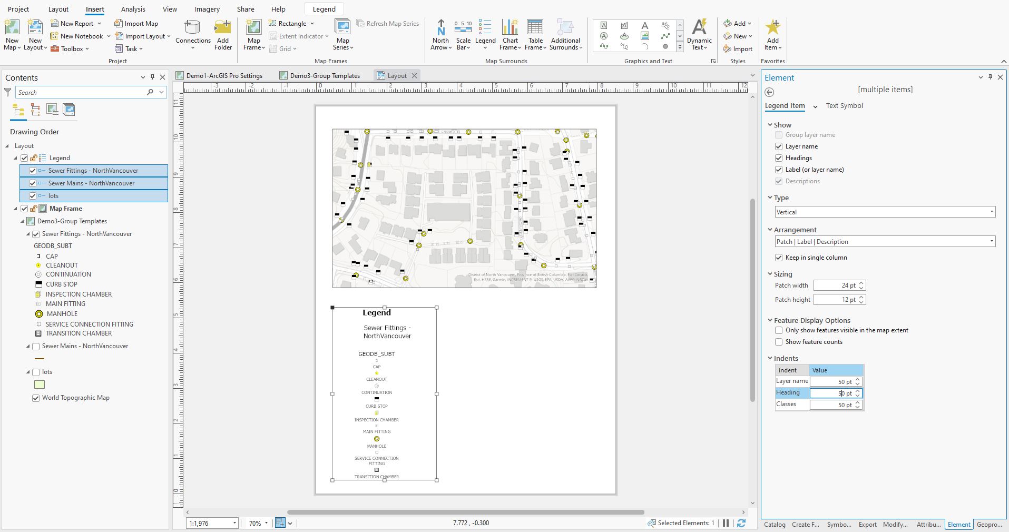Collapse the Sewer Fittings - NorthVancouver layer

coord(27,233)
